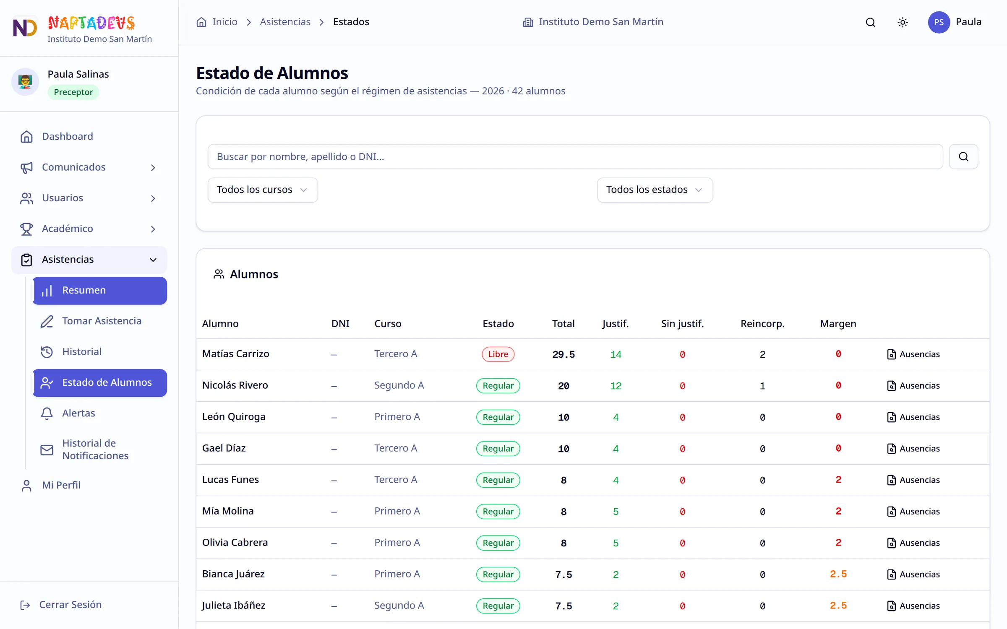Image resolution: width=1007 pixels, height=629 pixels.
Task: Go to Dashboard in the sidebar
Action: [x=89, y=137]
